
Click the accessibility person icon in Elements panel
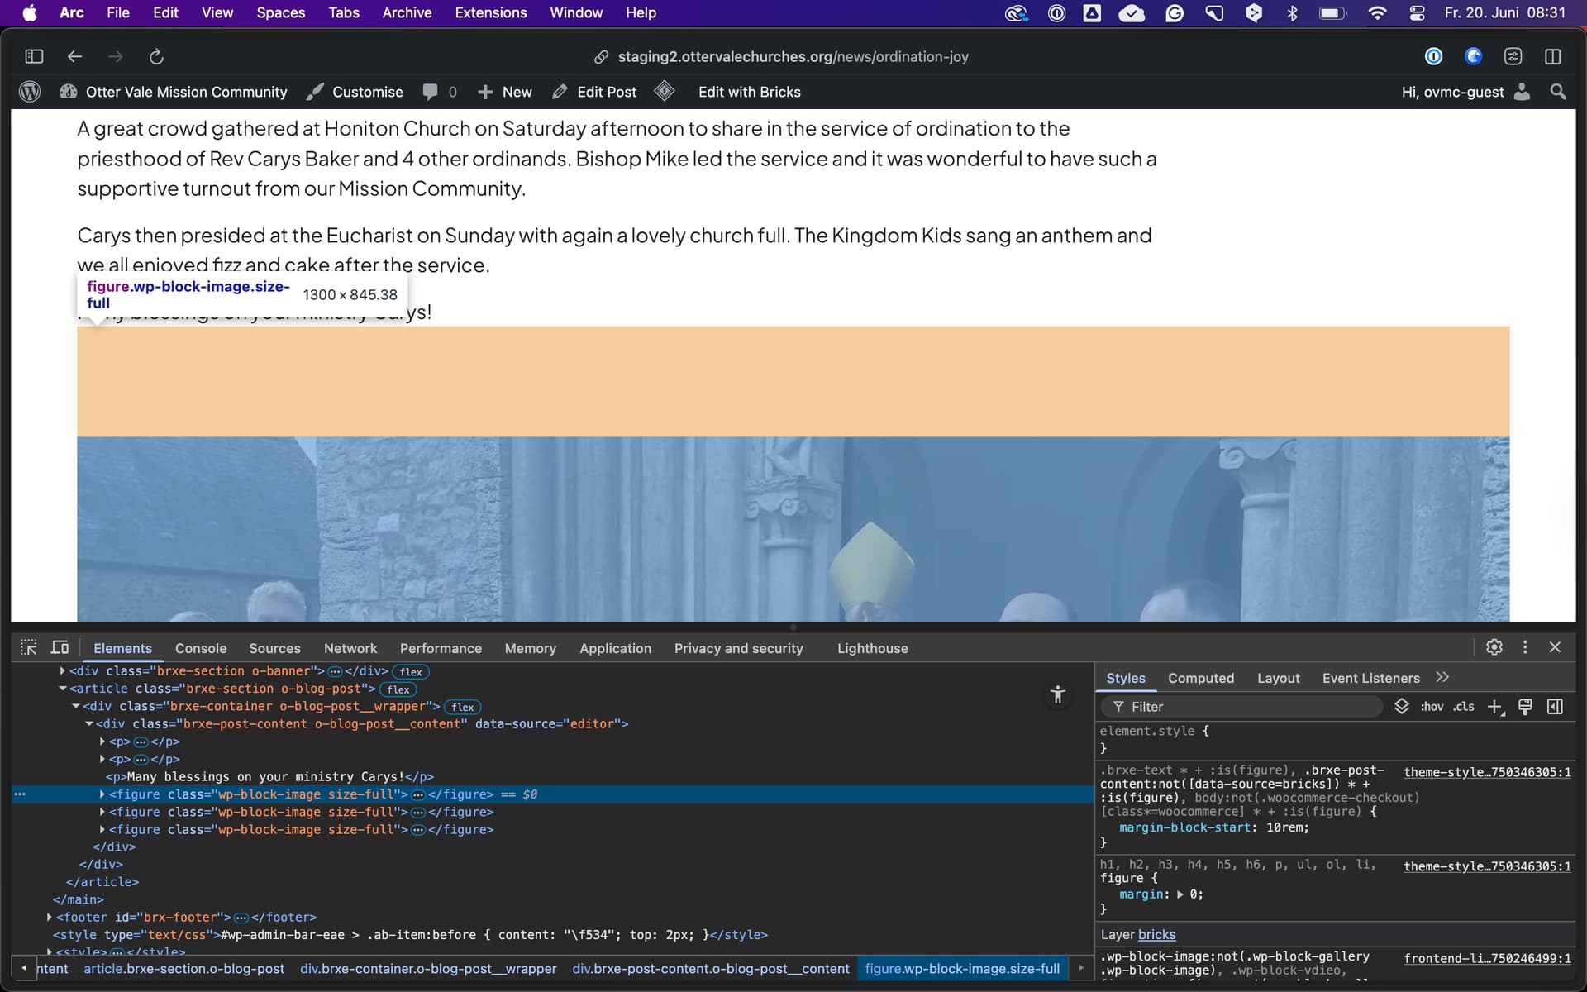[1057, 694]
